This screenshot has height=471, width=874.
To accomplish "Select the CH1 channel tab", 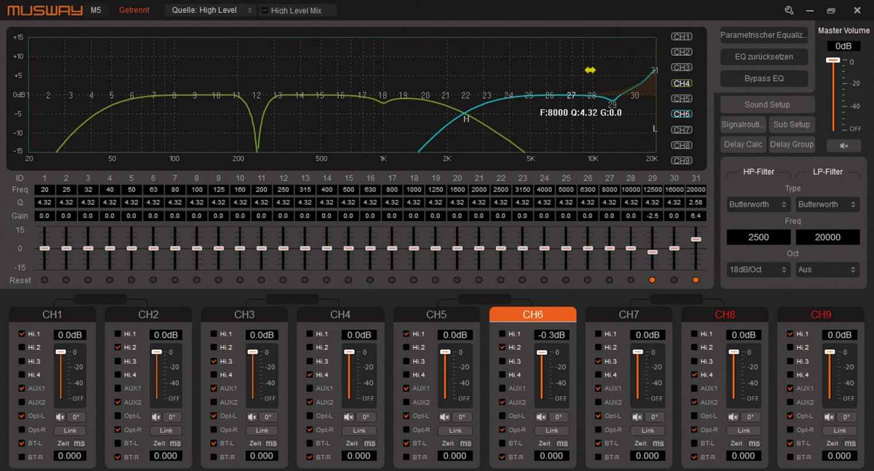I will [52, 314].
